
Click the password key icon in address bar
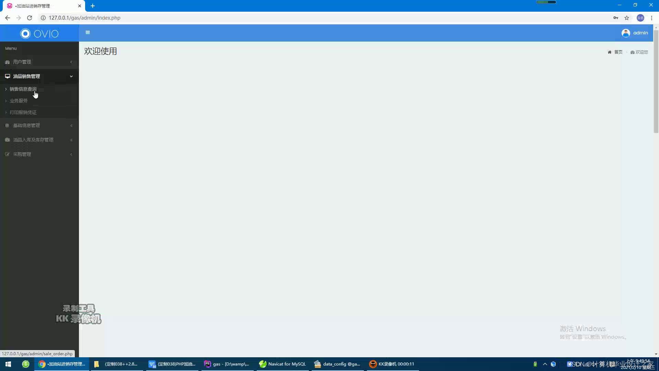point(616,18)
